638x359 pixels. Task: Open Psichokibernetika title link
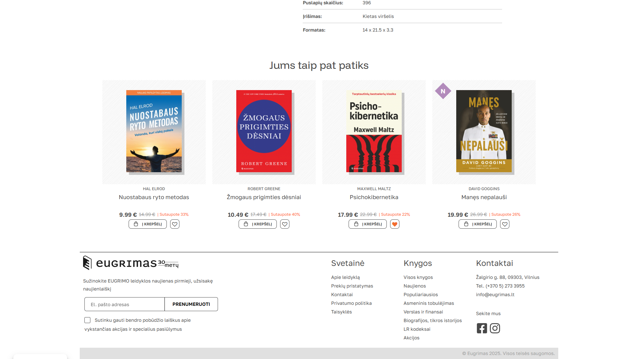374,197
